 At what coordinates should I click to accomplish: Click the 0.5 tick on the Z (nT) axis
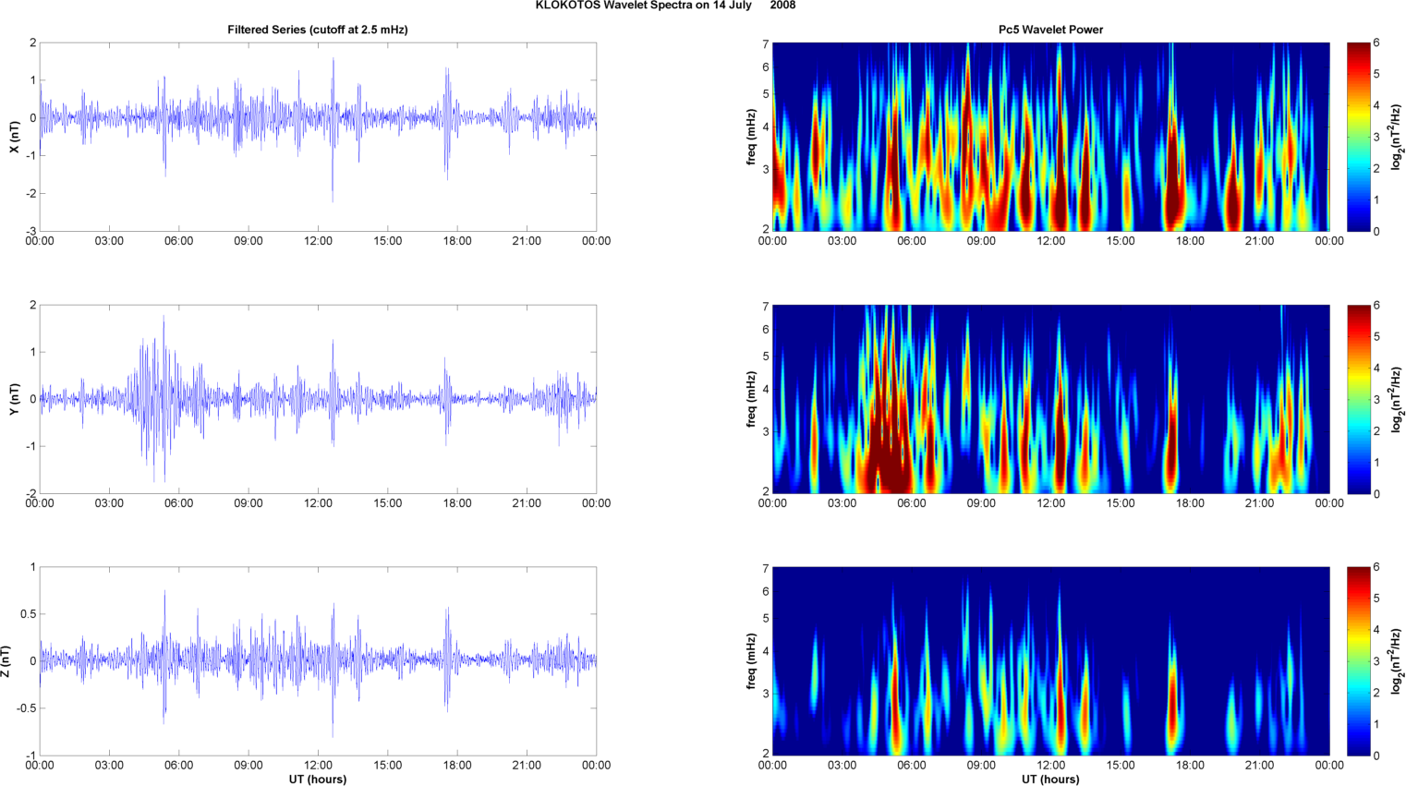(x=28, y=614)
